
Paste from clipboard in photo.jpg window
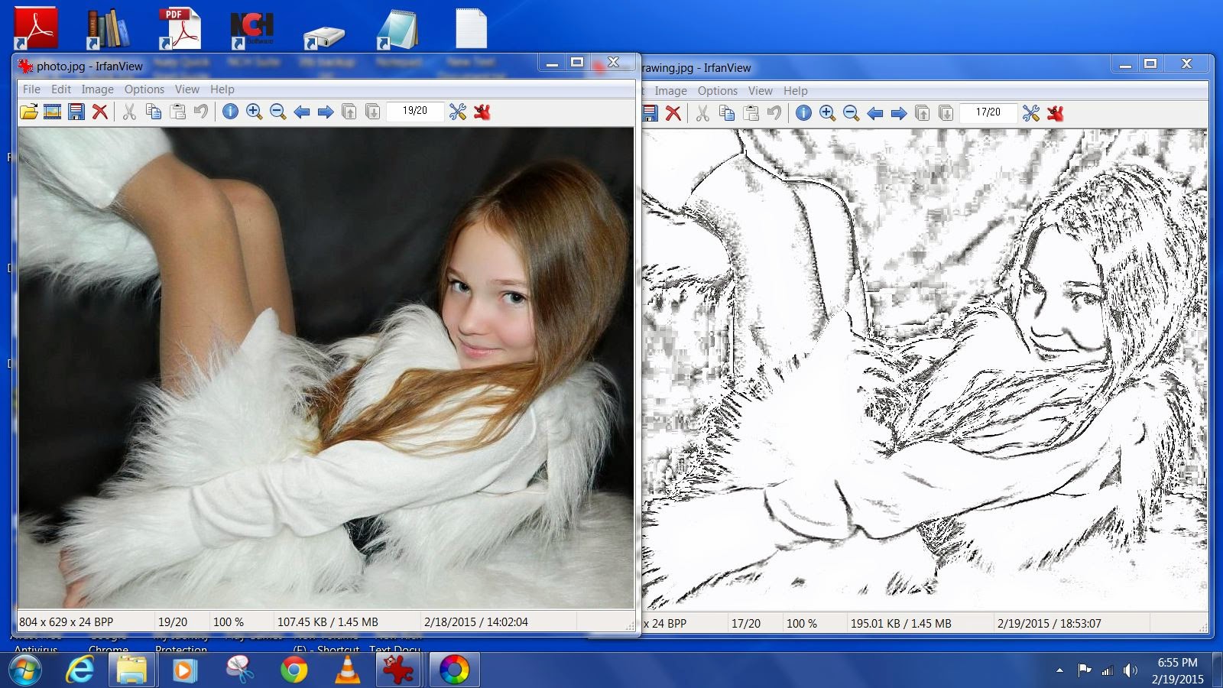pos(177,112)
